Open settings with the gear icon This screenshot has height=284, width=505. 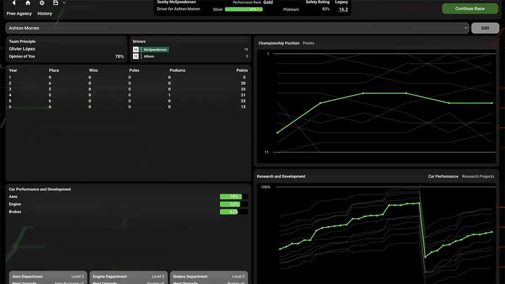tap(42, 3)
